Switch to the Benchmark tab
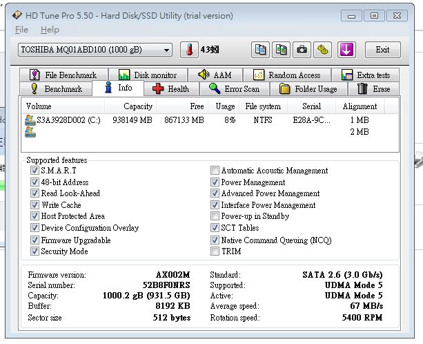The image size is (423, 344). [56, 89]
